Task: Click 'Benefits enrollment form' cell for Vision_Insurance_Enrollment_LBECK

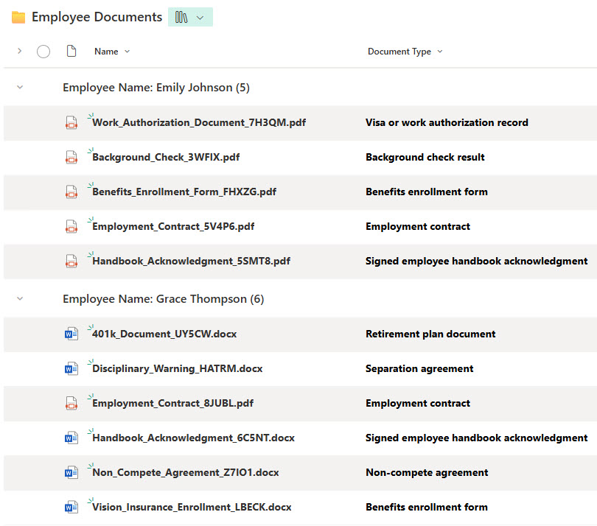Action: coord(427,507)
